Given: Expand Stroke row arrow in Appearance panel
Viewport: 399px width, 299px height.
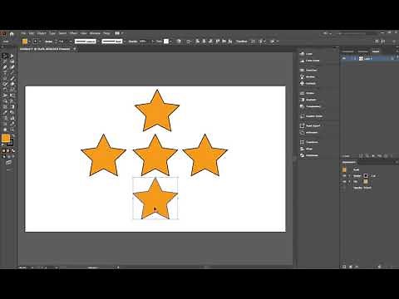Looking at the screenshot, I should click(x=349, y=176).
